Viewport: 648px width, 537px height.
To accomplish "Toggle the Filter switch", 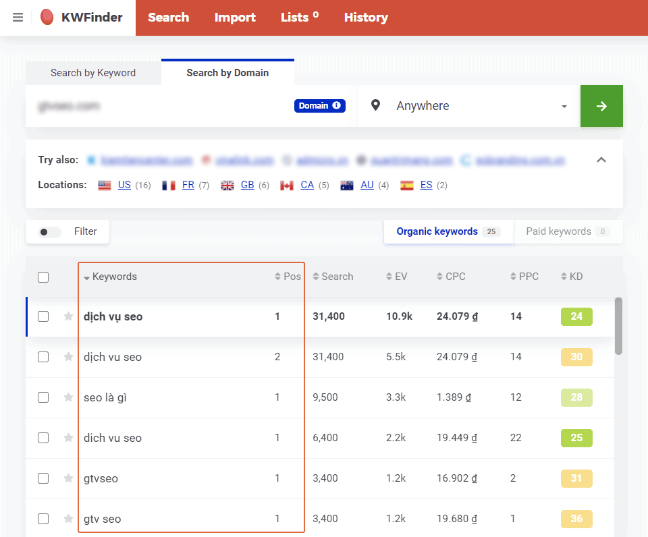I will click(x=46, y=232).
